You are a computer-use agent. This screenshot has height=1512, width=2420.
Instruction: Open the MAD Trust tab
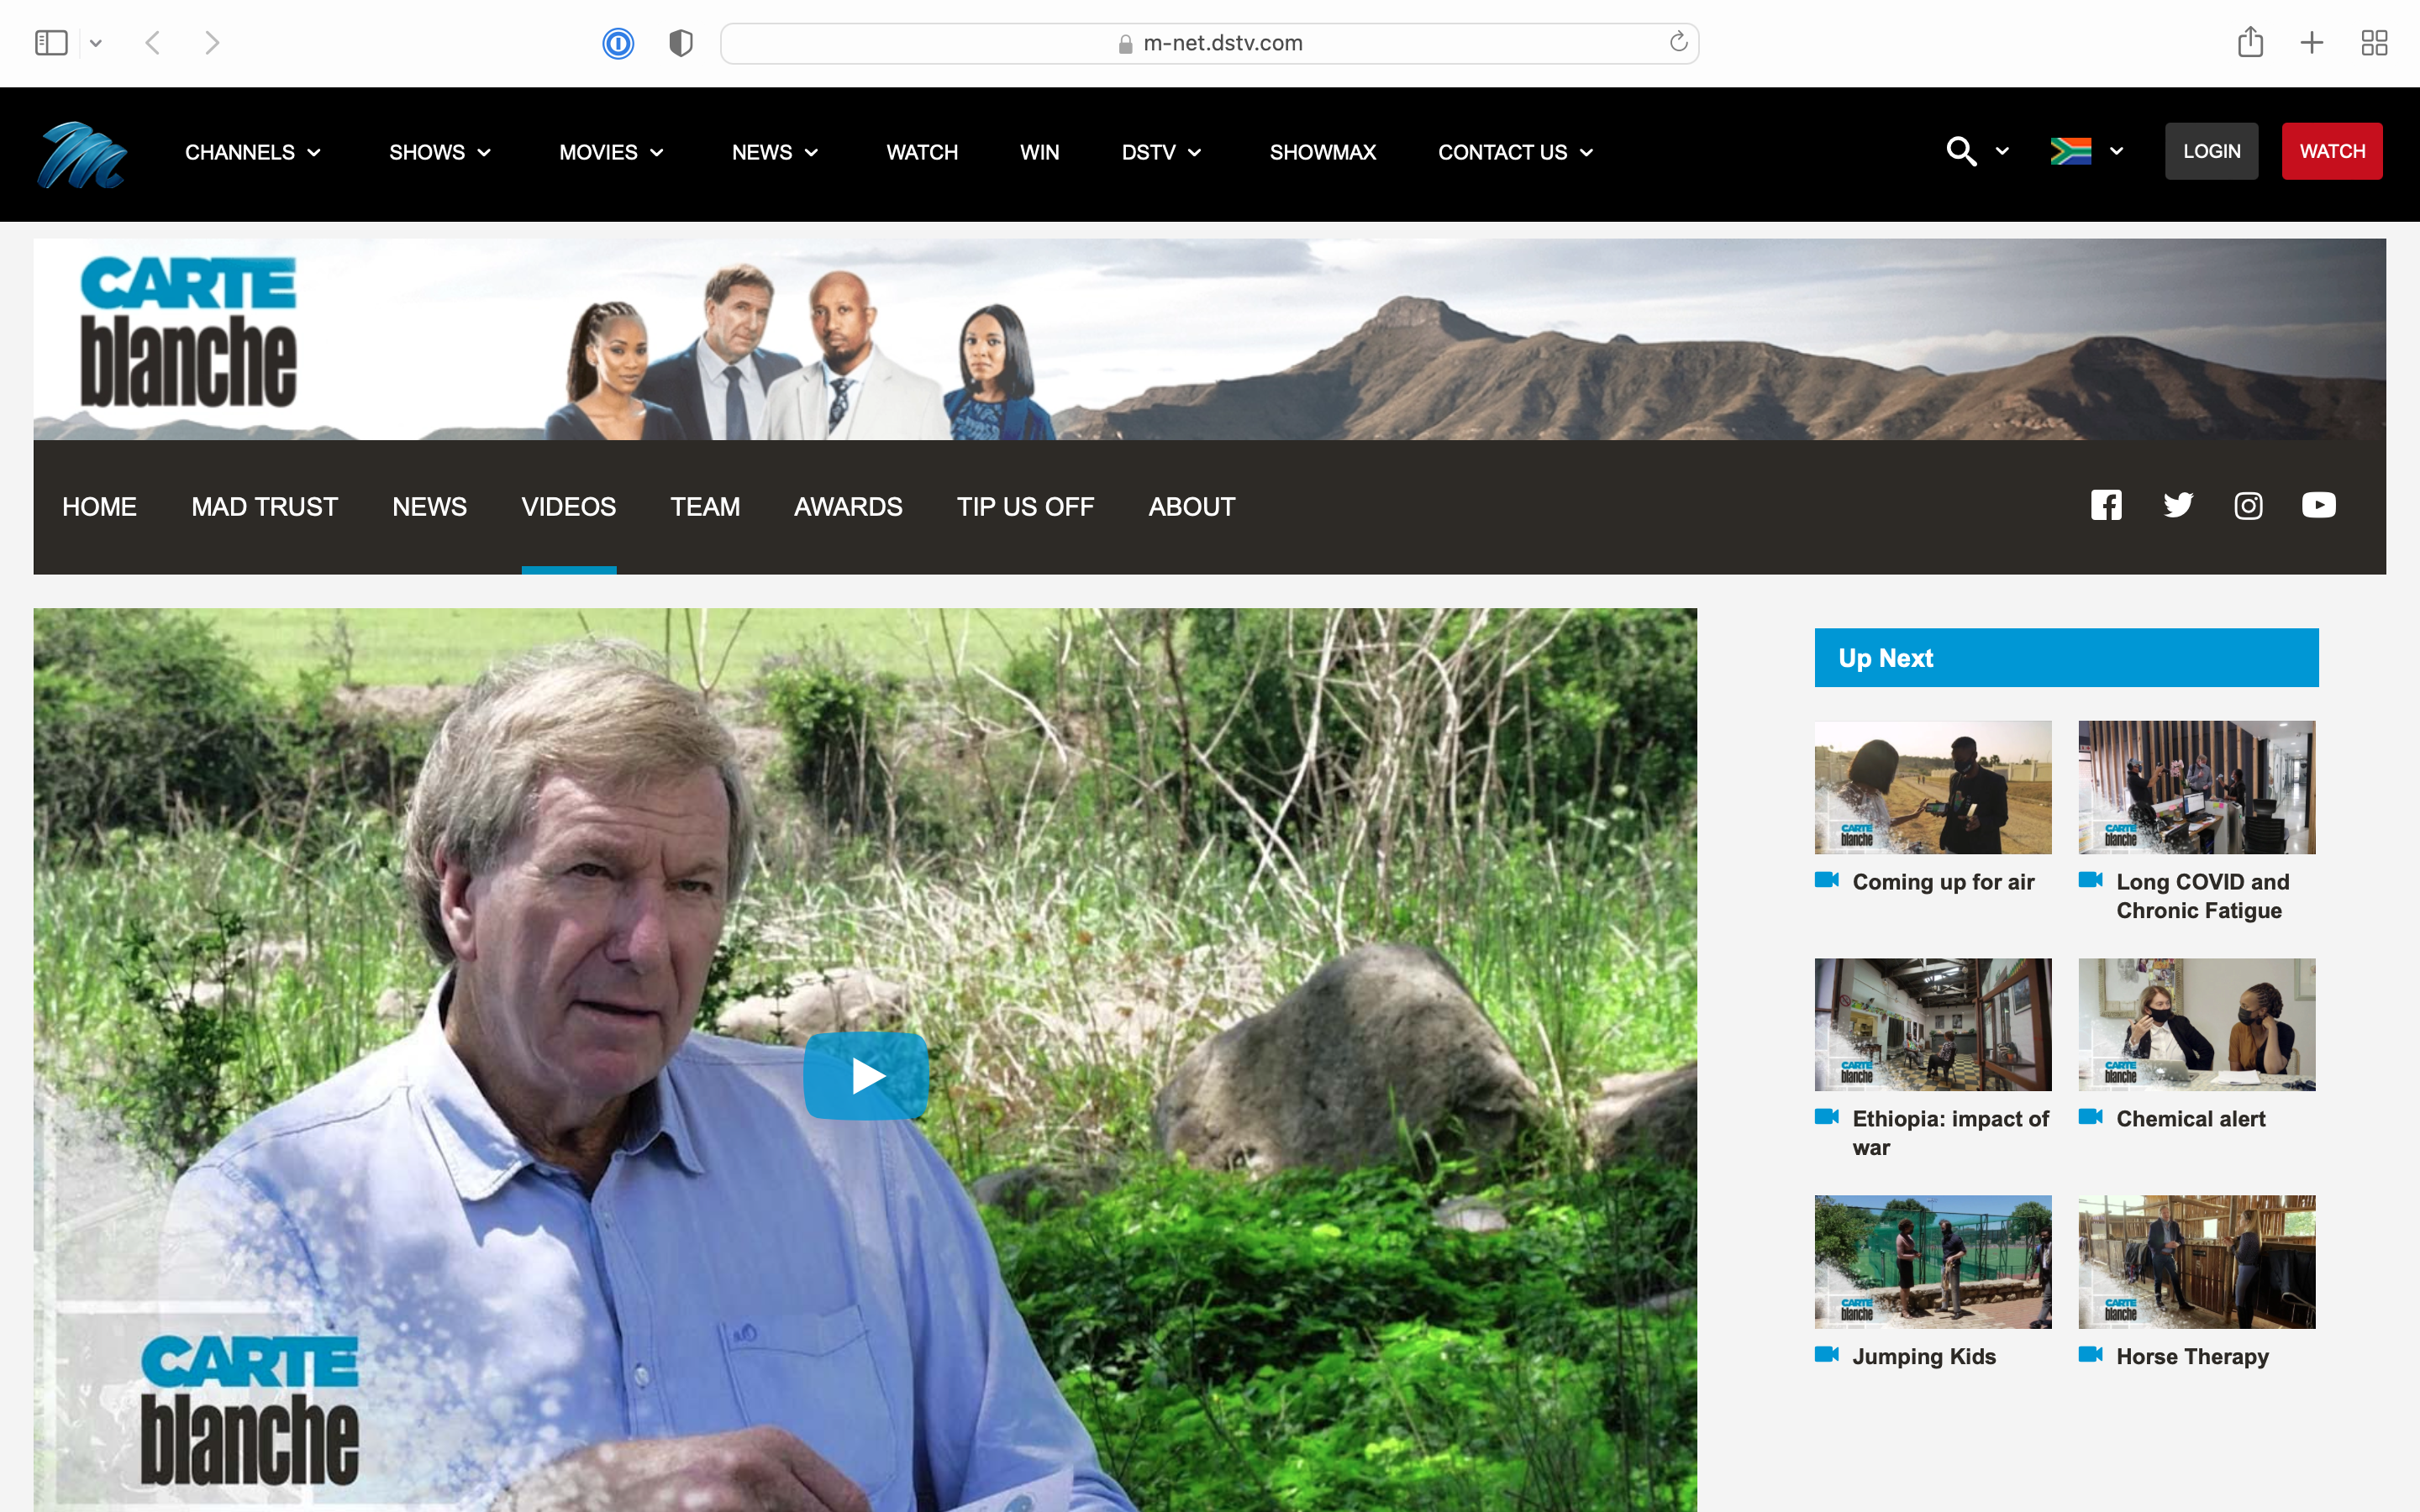coord(264,507)
